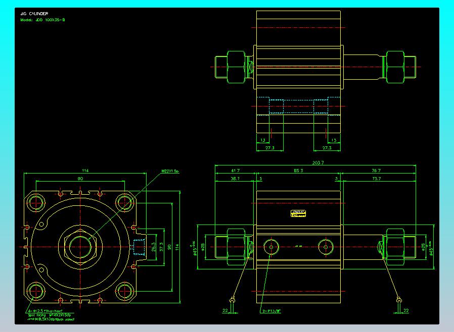Select the 4-ø12.5 thru-hole note text

pyautogui.click(x=45, y=311)
